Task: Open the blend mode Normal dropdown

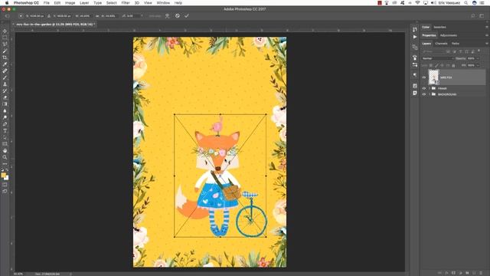Action: pyautogui.click(x=437, y=58)
